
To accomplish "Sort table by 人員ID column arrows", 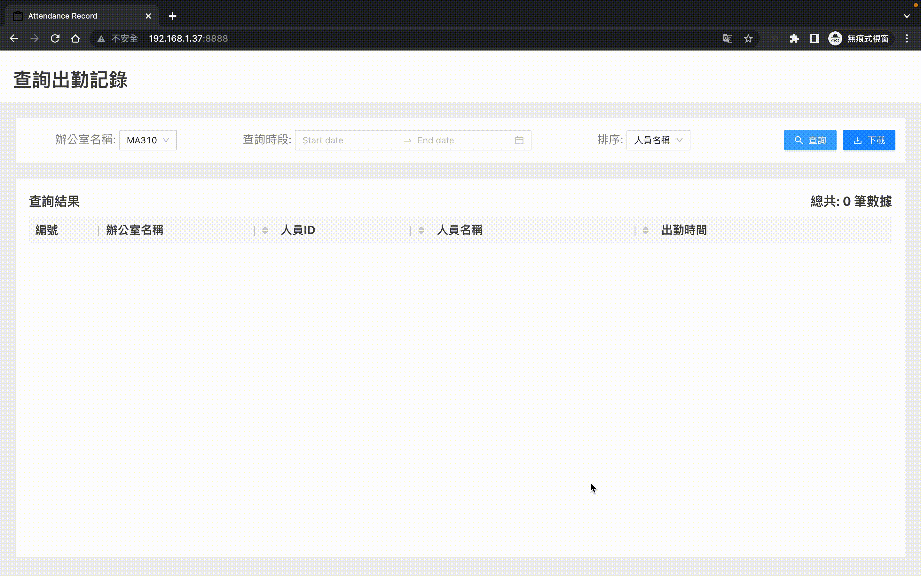I will click(x=421, y=230).
